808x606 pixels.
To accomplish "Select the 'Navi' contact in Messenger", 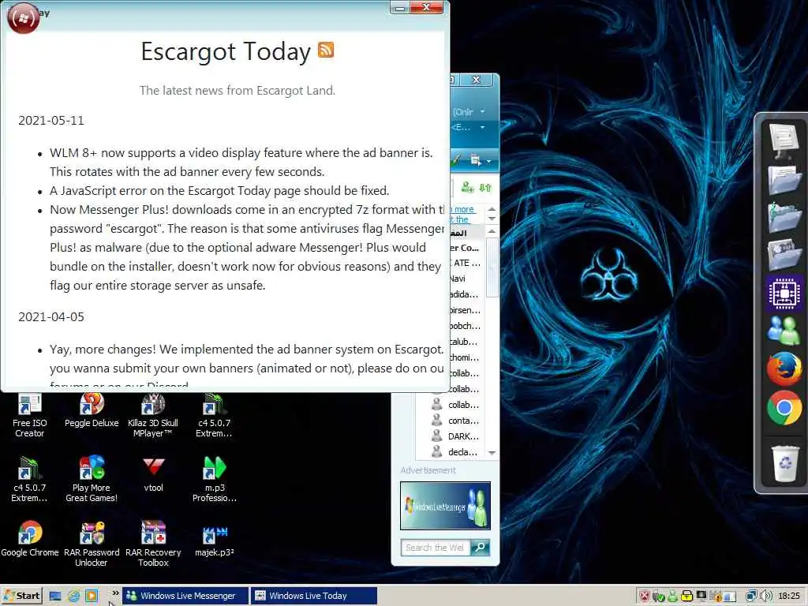I will coord(458,279).
